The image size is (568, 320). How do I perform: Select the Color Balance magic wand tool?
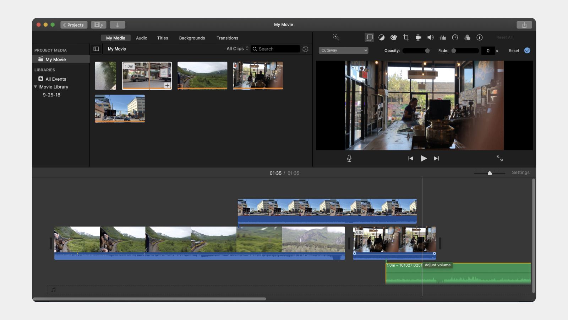[336, 37]
